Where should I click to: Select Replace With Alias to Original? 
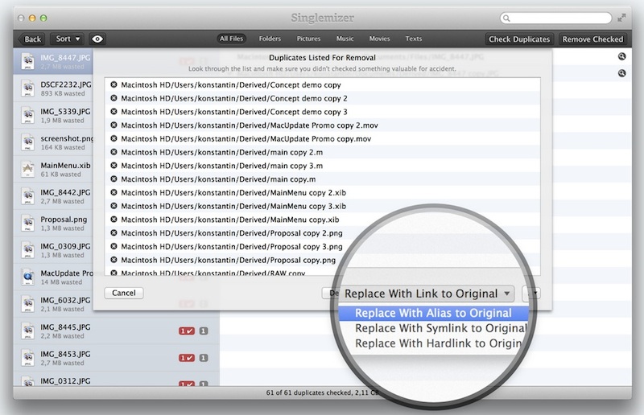point(433,313)
